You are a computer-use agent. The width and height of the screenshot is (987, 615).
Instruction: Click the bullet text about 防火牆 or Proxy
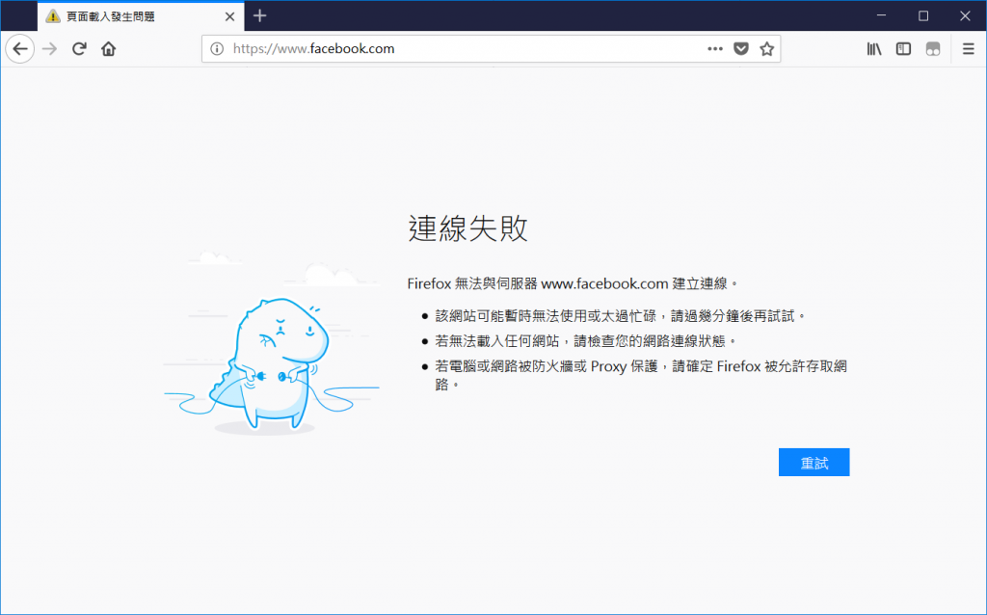coord(641,375)
